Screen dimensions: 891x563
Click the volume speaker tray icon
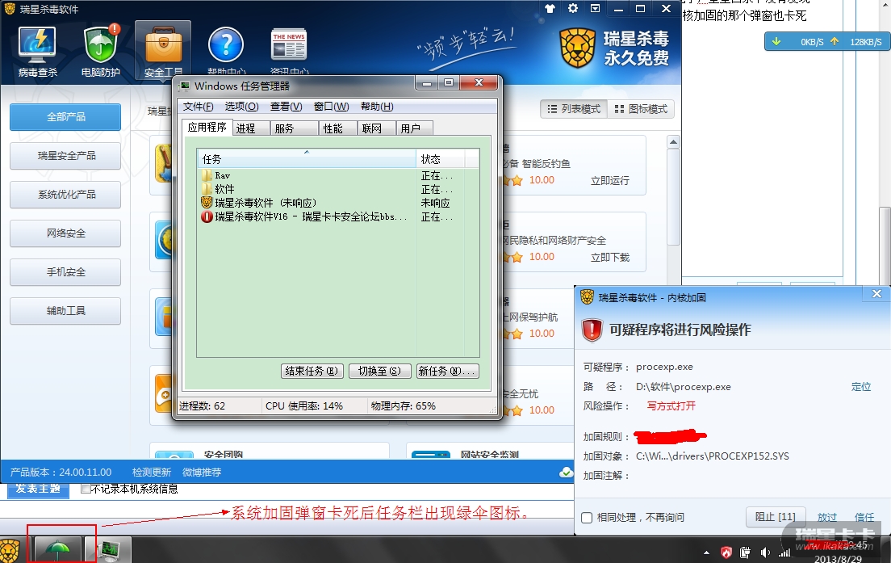(x=765, y=552)
